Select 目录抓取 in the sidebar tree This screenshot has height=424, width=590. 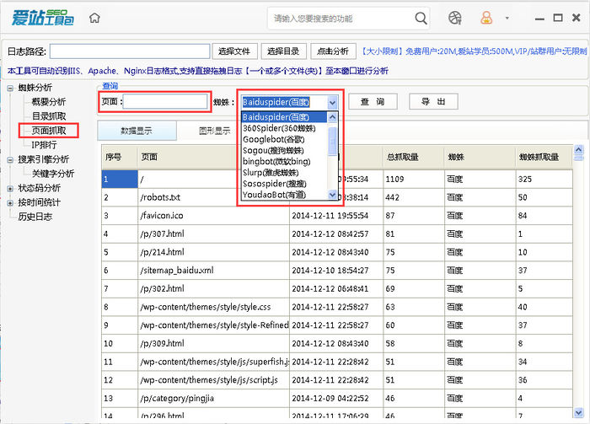click(x=49, y=116)
